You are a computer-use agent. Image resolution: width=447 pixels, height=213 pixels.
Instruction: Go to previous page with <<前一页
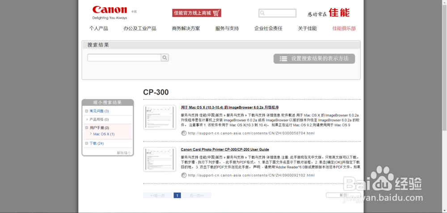point(158,195)
